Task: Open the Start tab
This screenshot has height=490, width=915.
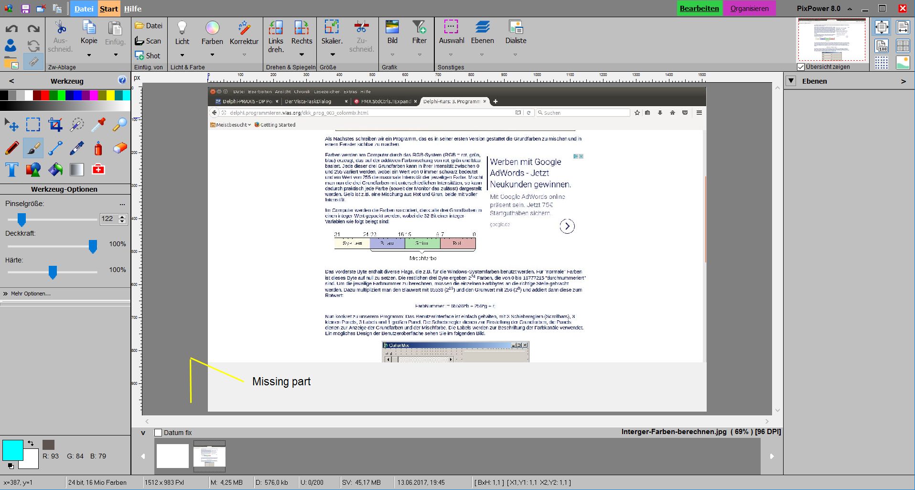Action: [109, 9]
